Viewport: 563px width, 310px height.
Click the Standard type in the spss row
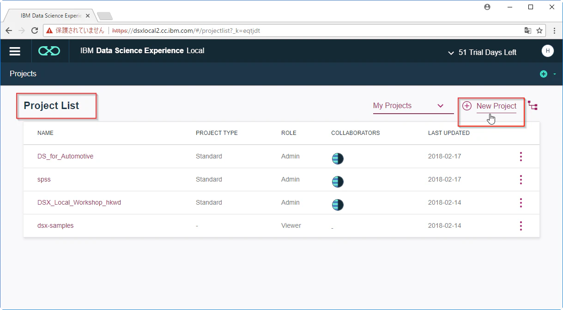(209, 179)
